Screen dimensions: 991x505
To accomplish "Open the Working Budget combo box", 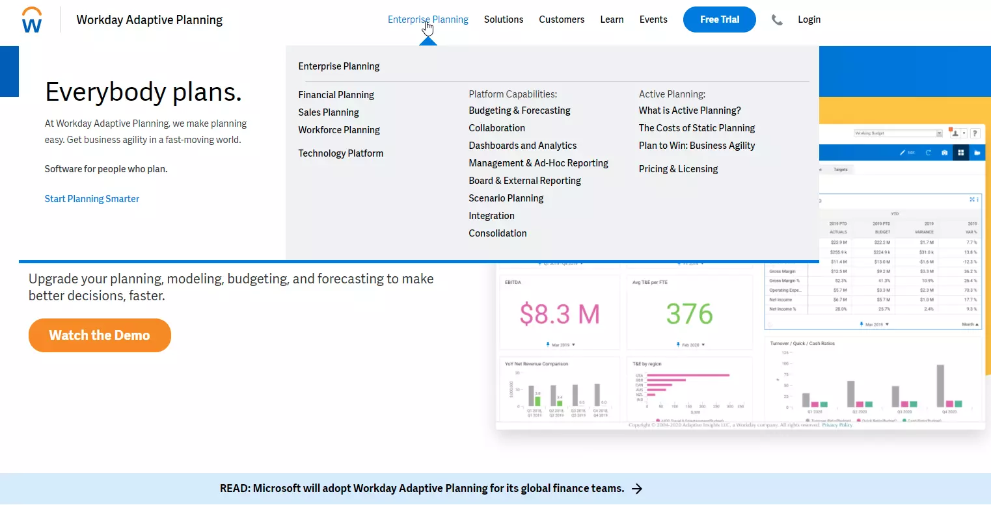I will (x=898, y=133).
